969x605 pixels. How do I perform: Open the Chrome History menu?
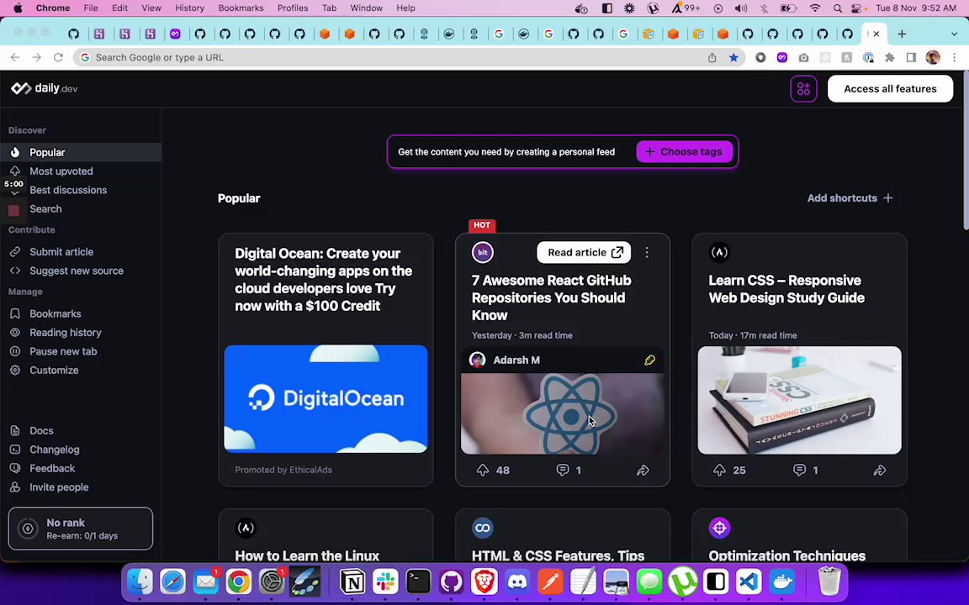click(189, 8)
